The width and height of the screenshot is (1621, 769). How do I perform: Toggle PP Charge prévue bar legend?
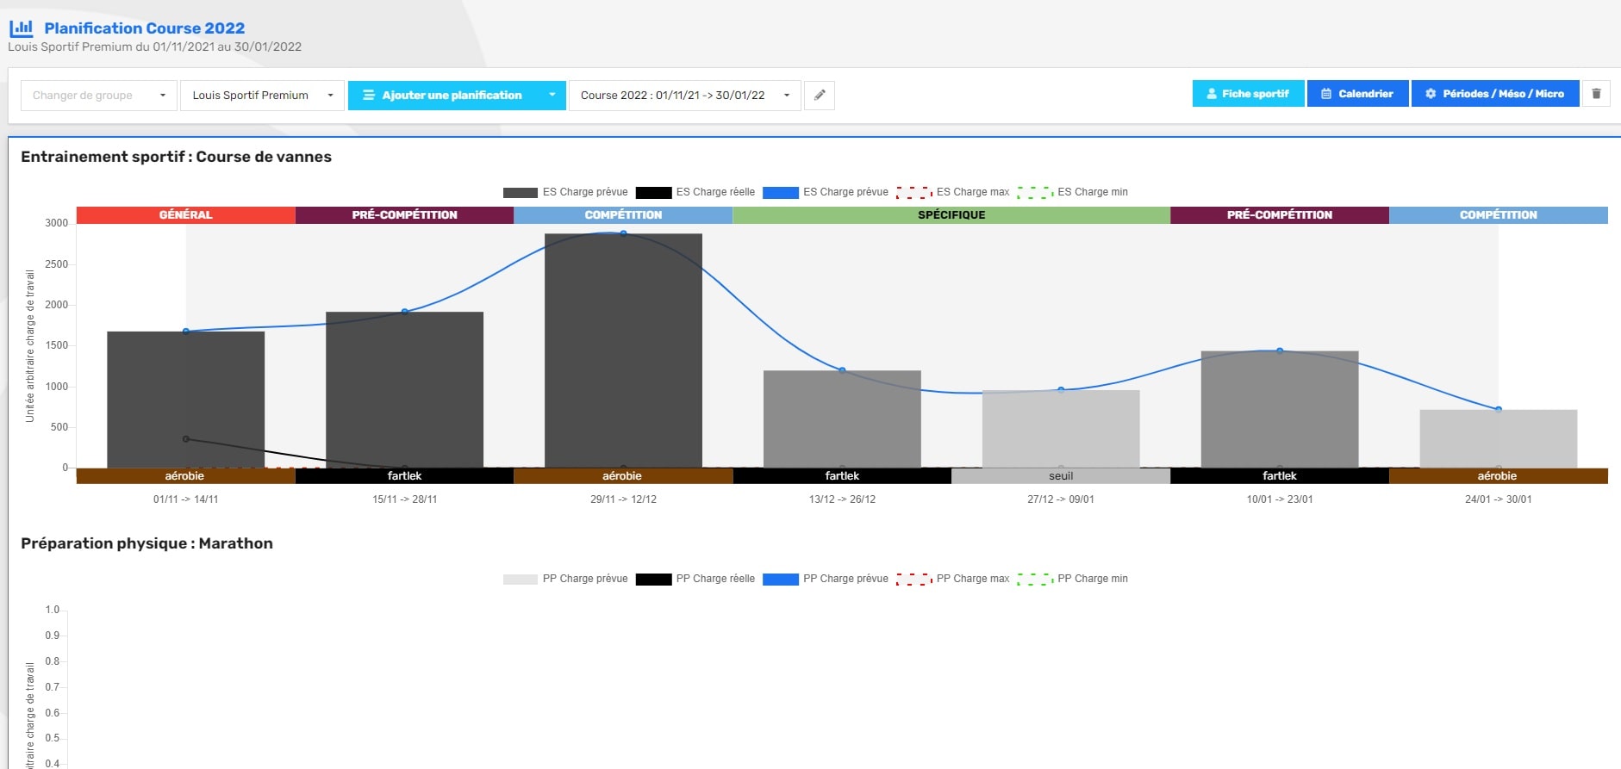(x=565, y=579)
